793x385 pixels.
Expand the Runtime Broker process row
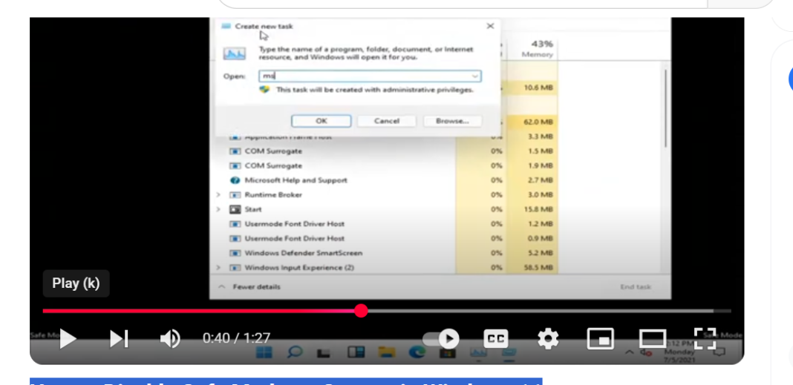tap(218, 194)
